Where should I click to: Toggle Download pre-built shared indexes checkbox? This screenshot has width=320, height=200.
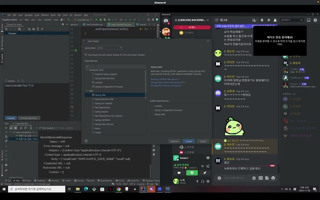point(86,55)
